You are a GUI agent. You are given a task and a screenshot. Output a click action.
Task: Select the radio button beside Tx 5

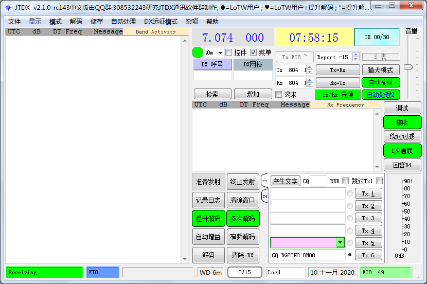(350, 243)
